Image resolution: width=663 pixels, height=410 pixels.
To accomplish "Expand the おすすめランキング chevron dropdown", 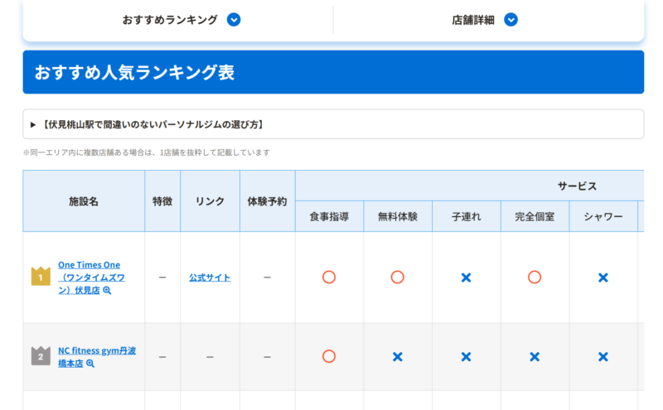I will pos(234,20).
